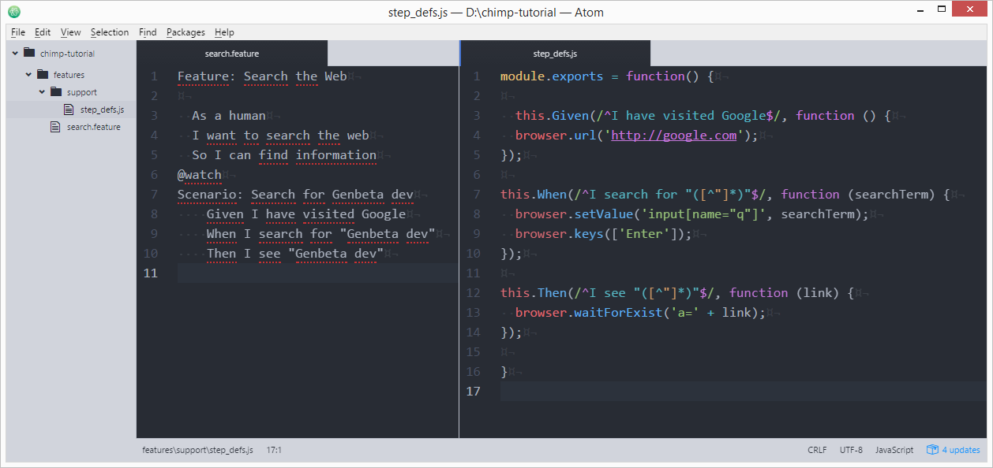
Task: Collapse the support folder
Action: [41, 91]
